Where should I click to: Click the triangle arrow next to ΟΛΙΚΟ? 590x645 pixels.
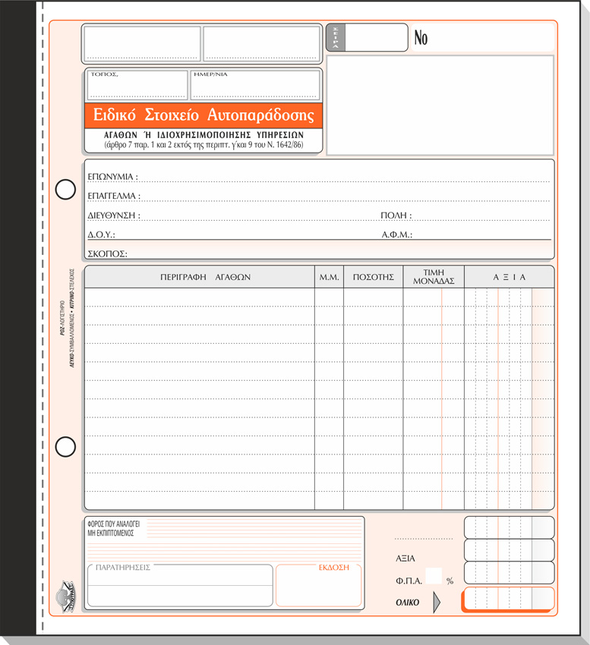437,602
